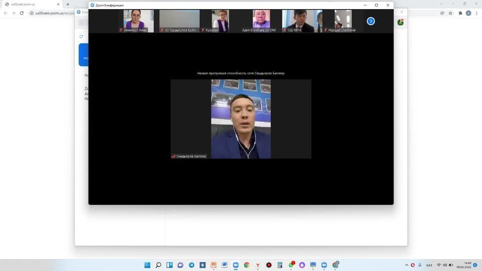The image size is (482, 271).
Task: Bookmark this page with star icon
Action: [x=450, y=13]
